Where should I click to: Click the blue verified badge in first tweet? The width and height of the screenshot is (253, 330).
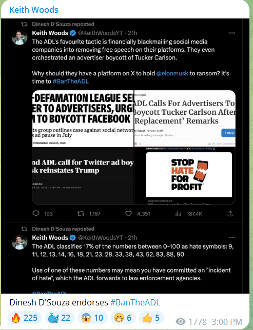pyautogui.click(x=73, y=33)
